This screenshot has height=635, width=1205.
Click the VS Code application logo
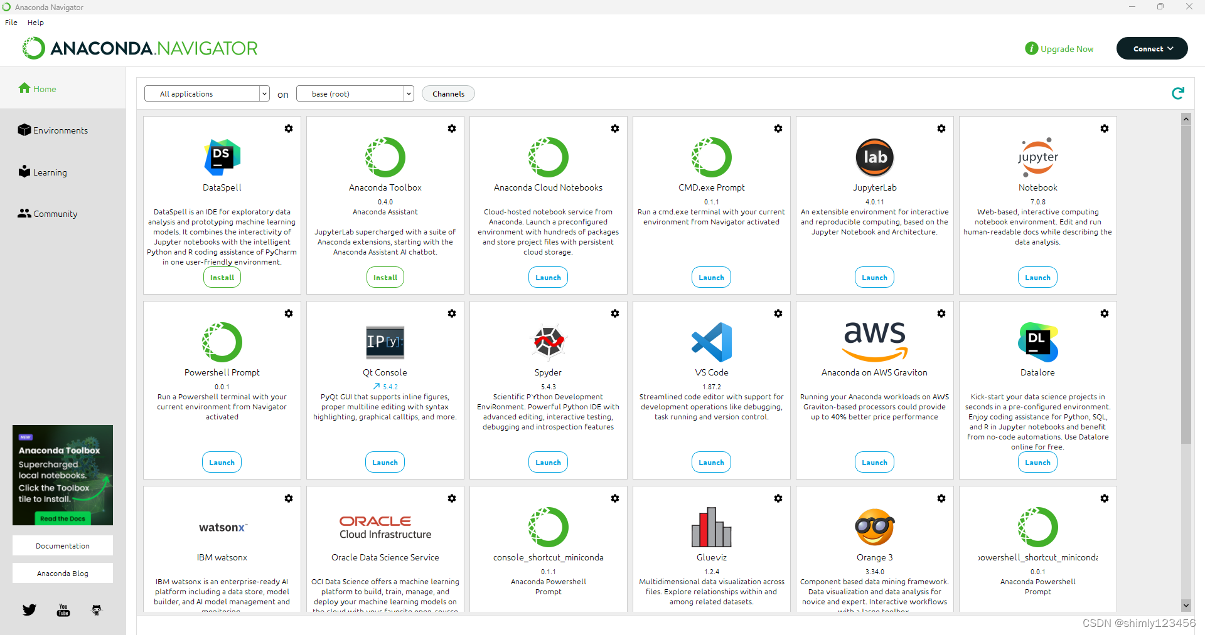(712, 342)
